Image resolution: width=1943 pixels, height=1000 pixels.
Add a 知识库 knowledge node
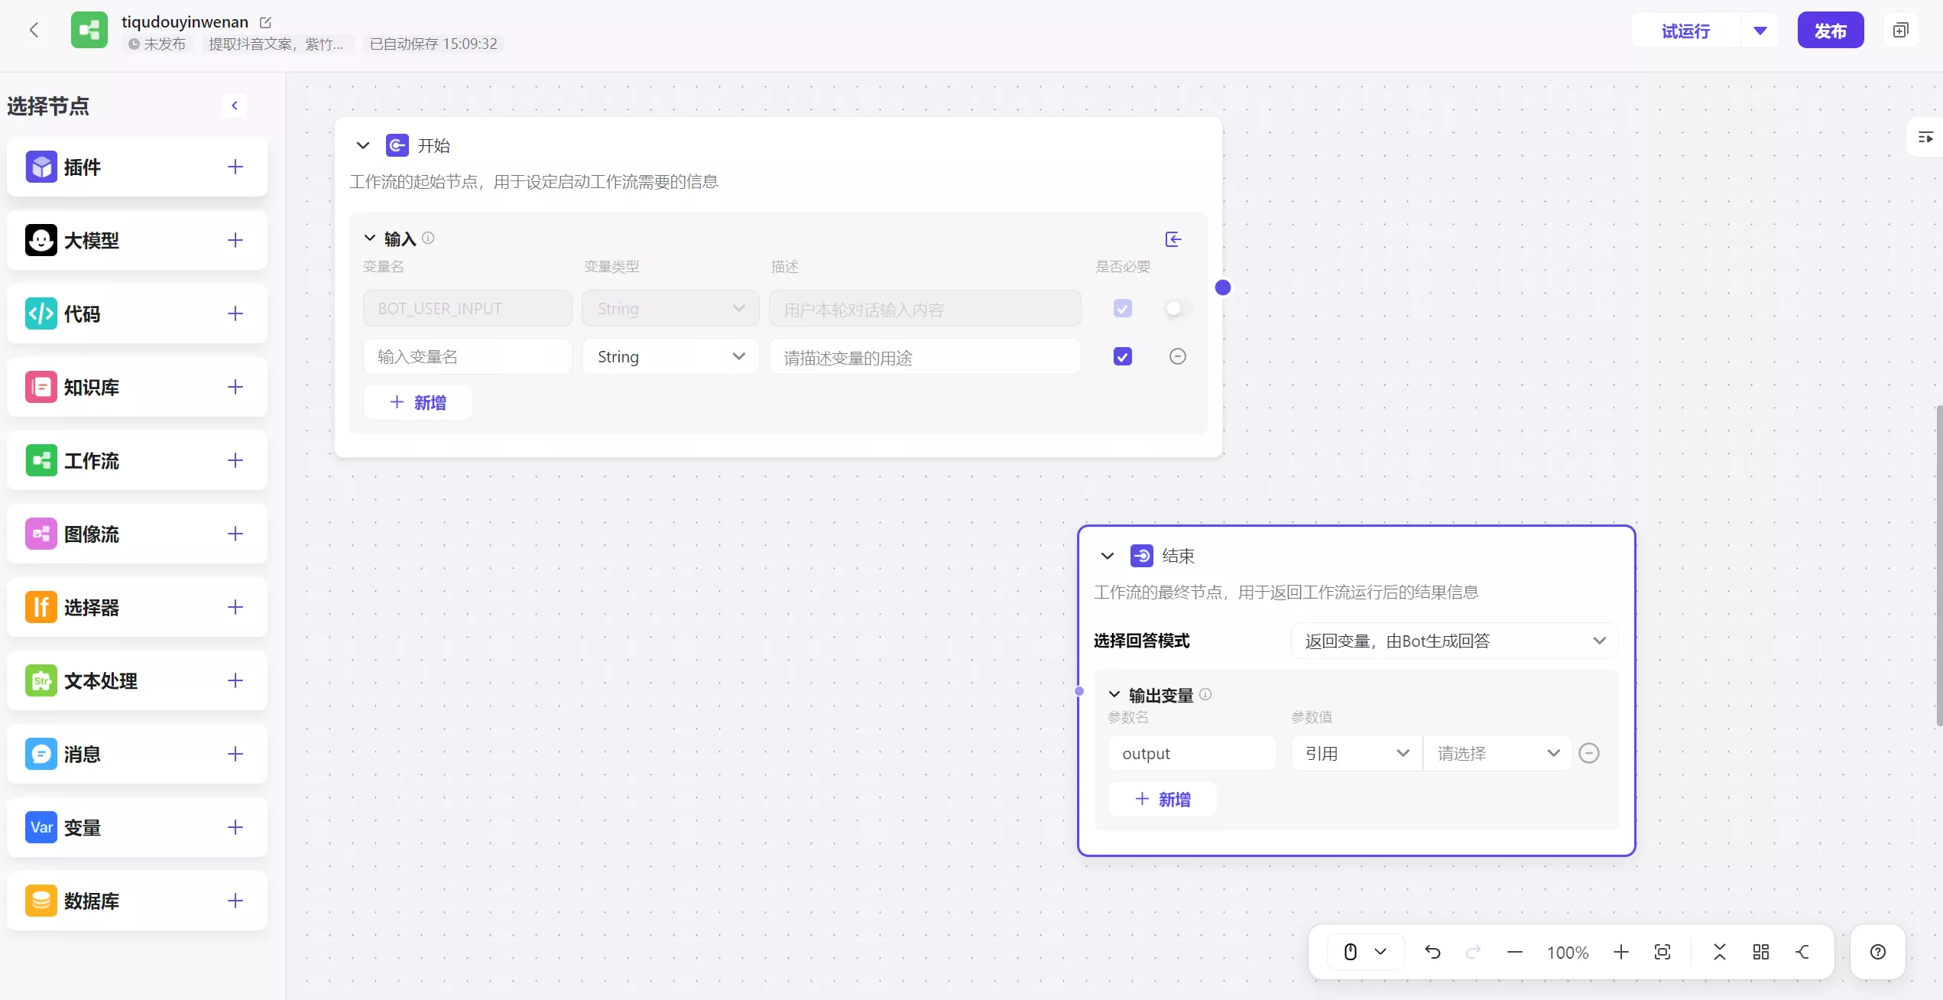[235, 387]
